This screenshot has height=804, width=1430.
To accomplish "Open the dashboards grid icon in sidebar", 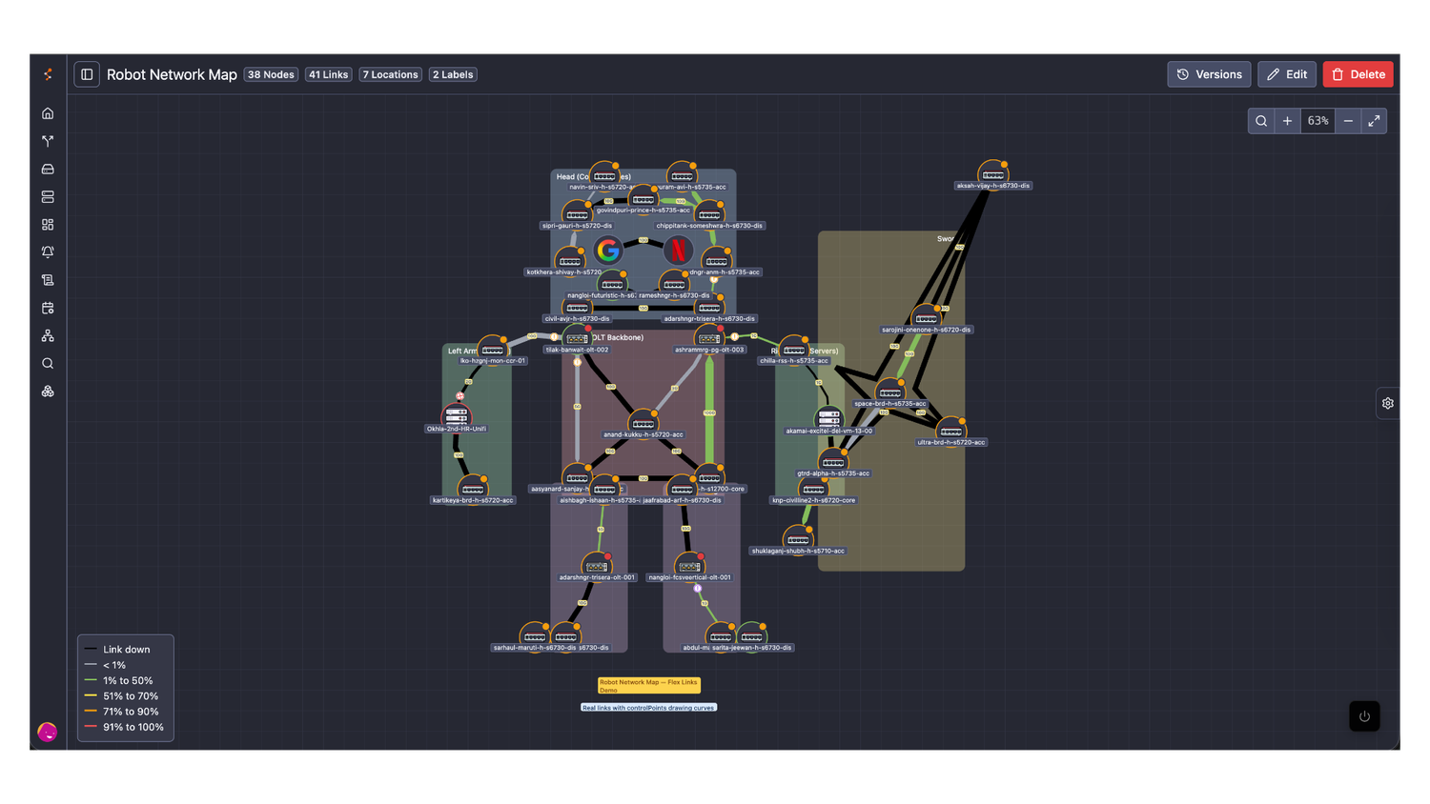I will click(x=48, y=225).
